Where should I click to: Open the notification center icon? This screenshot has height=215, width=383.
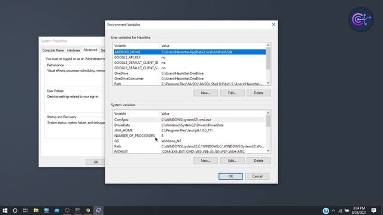pyautogui.click(x=373, y=210)
